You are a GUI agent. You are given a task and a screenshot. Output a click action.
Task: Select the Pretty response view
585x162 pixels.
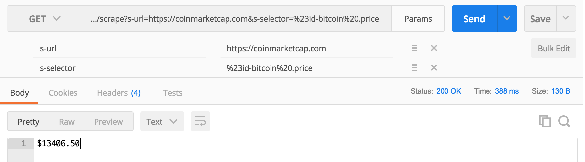(x=29, y=122)
